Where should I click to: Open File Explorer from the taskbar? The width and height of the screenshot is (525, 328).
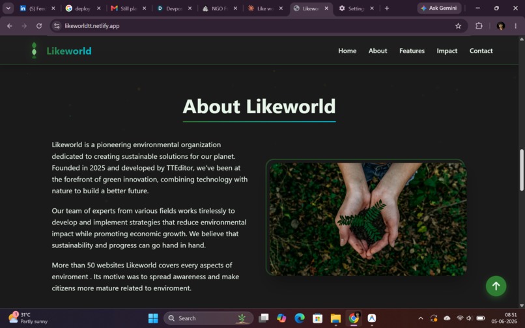point(335,318)
